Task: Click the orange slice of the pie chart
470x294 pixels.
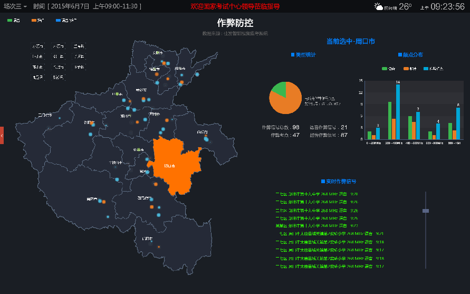Action: (285, 103)
